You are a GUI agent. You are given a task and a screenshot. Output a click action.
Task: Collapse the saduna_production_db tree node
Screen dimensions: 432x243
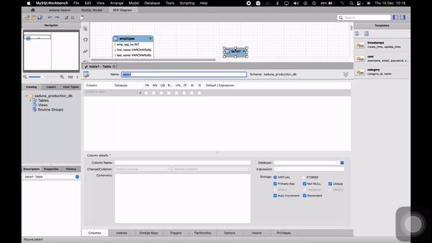click(26, 96)
